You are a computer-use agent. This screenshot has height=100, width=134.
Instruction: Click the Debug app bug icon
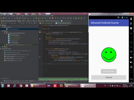point(45,18)
